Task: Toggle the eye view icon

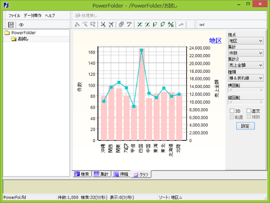Action: pos(21,25)
